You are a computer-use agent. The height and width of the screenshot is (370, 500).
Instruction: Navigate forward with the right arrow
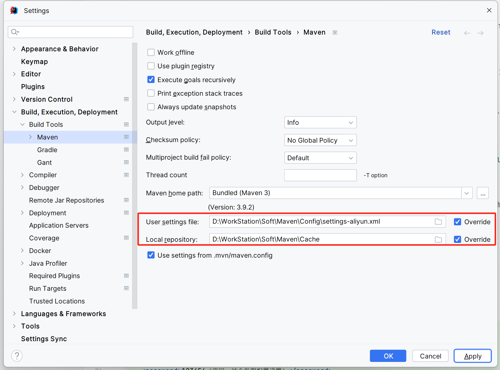480,33
